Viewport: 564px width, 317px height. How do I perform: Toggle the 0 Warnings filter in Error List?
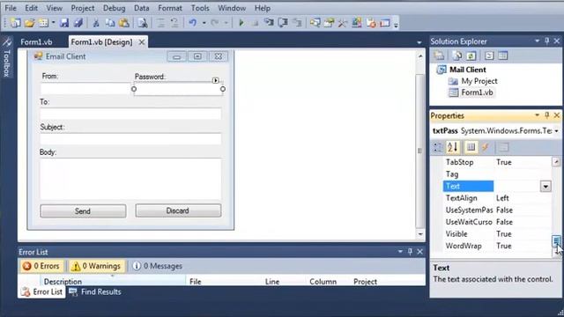pyautogui.click(x=96, y=266)
